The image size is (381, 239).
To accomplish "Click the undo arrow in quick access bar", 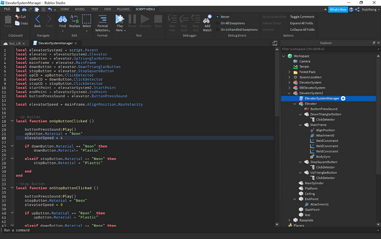I will click(x=50, y=9).
